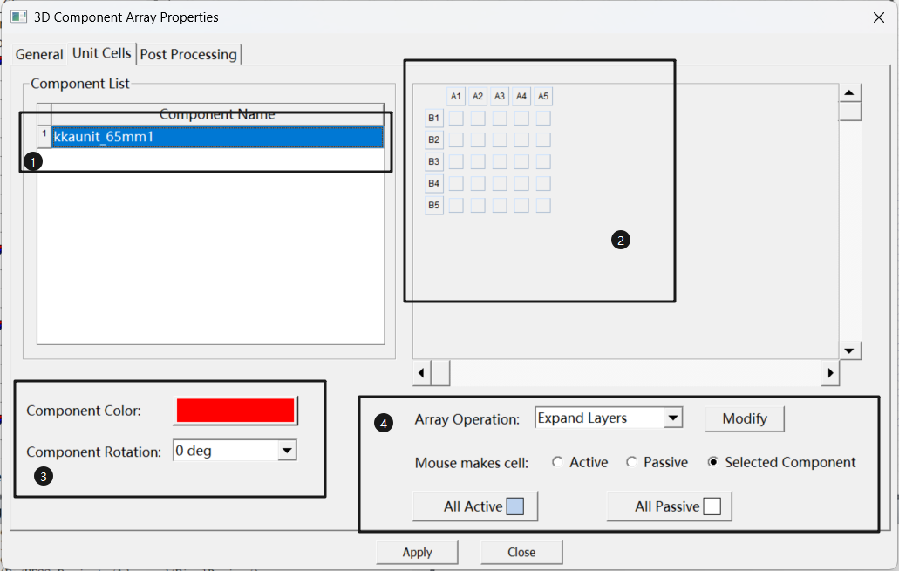
Task: Open the Array Operation dropdown
Action: (672, 418)
